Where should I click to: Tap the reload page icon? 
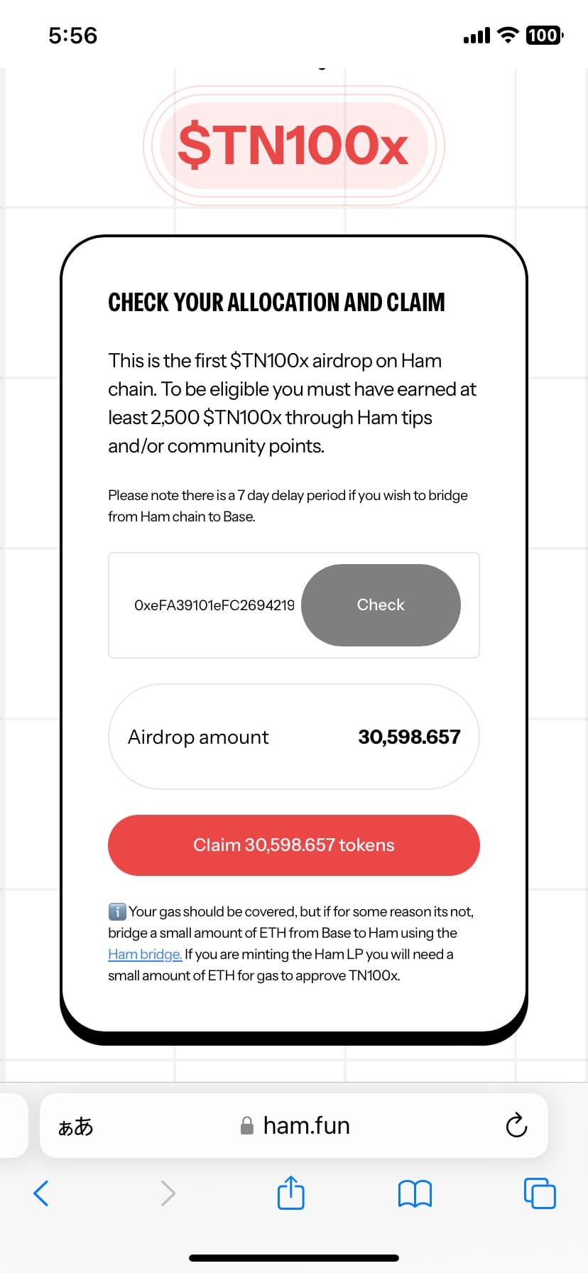point(516,1125)
